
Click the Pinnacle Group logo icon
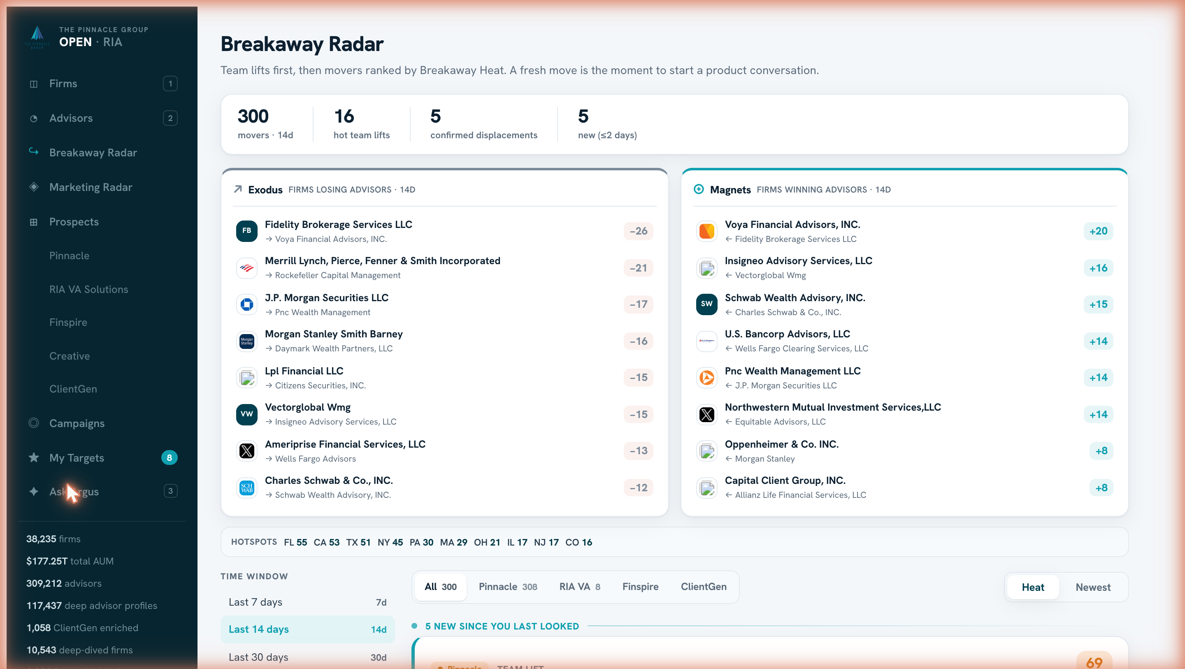(x=37, y=37)
